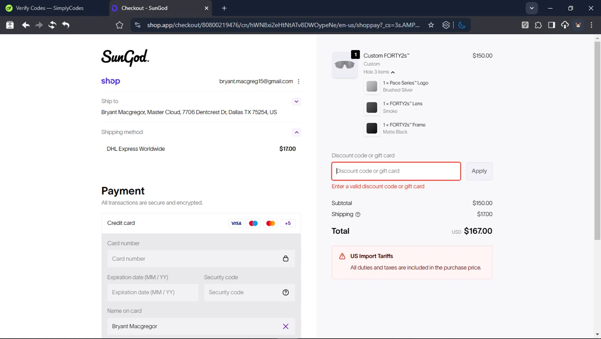
Task: Open the Extensions puzzle icon
Action: pyautogui.click(x=538, y=25)
